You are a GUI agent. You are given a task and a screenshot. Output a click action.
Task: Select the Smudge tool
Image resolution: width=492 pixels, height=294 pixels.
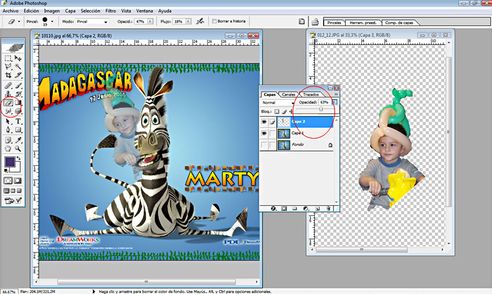point(8,111)
